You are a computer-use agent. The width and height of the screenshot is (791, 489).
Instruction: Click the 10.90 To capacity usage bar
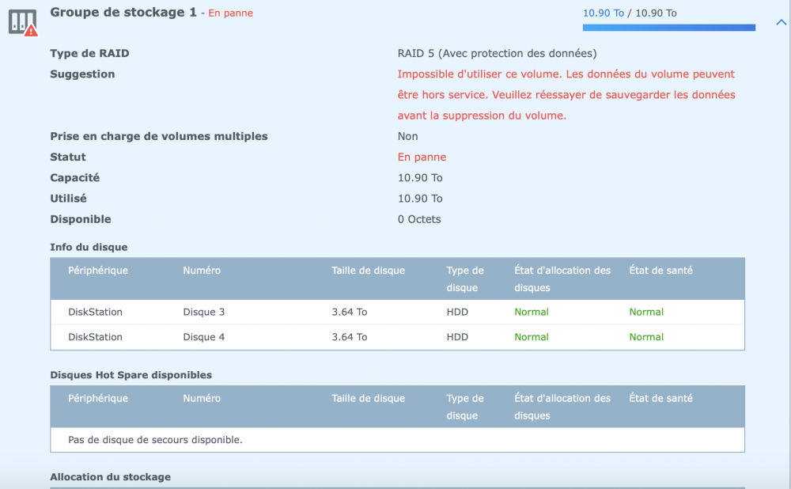point(668,28)
